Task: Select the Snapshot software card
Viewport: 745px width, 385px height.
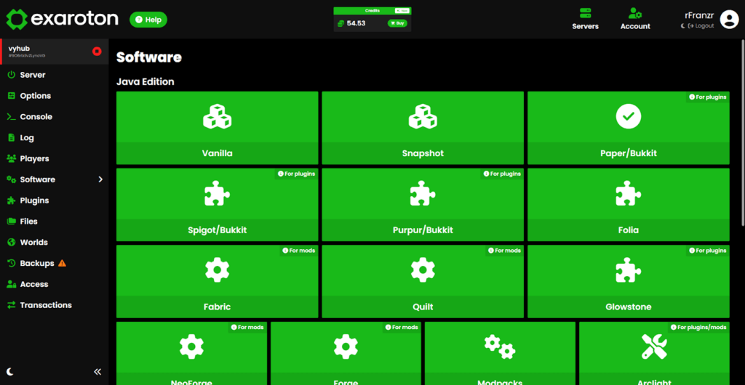Action: 423,128
